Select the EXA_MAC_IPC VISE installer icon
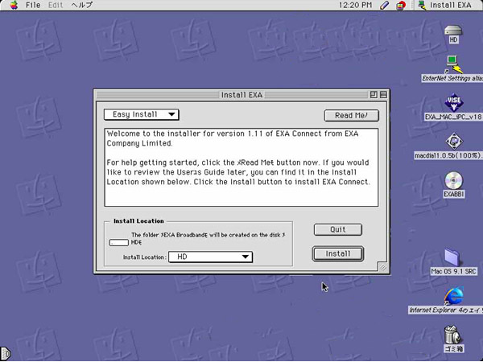Screen dimensions: 483x362 point(453,102)
